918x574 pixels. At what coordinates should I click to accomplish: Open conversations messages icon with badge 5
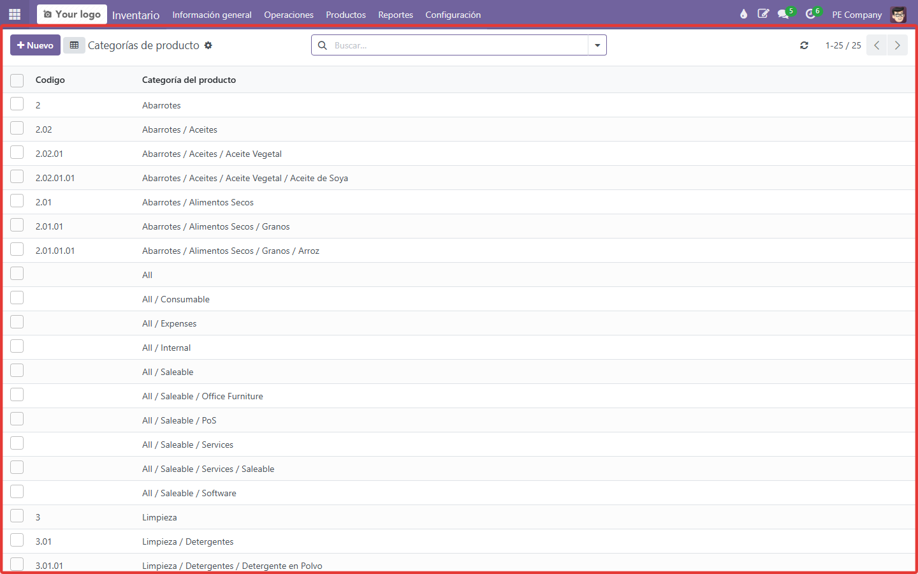coord(784,14)
